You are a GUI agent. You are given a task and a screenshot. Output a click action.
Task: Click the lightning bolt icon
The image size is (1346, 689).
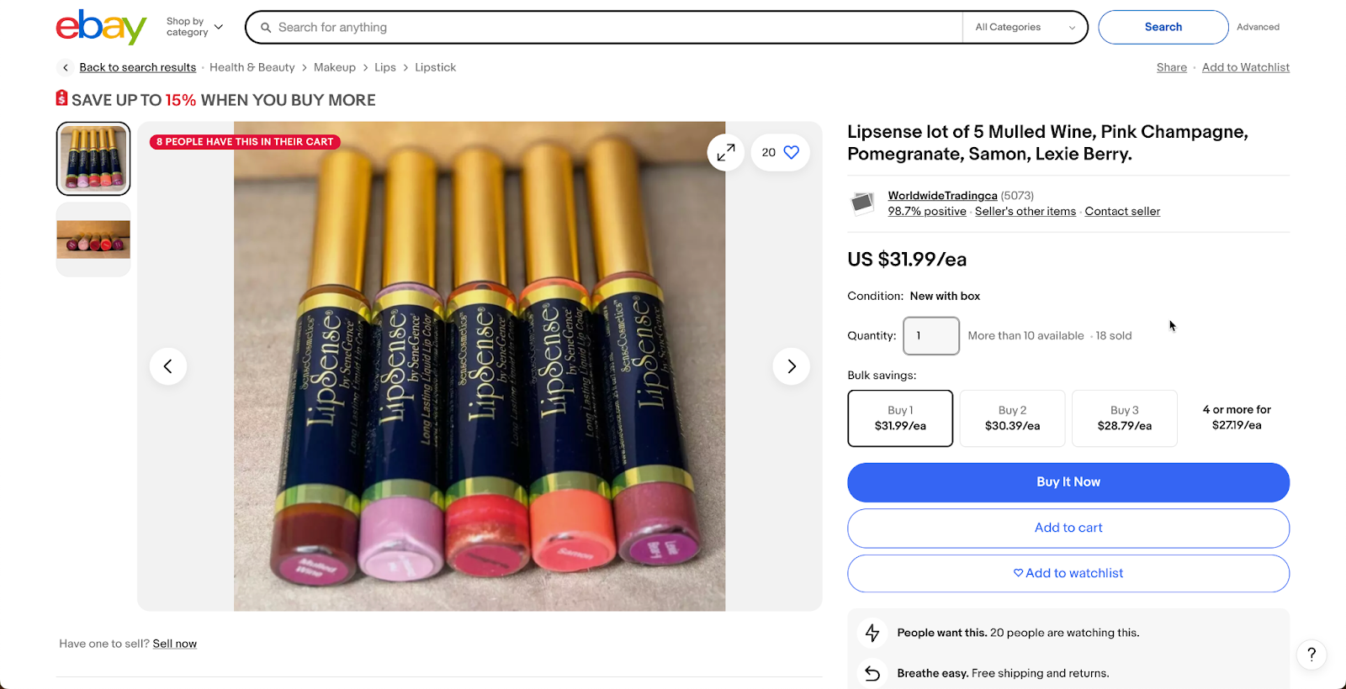[872, 633]
